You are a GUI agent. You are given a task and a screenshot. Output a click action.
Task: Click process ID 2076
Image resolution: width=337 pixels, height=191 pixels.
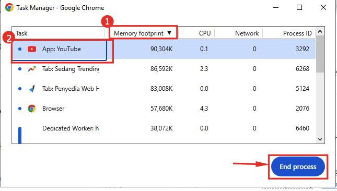[x=303, y=109]
